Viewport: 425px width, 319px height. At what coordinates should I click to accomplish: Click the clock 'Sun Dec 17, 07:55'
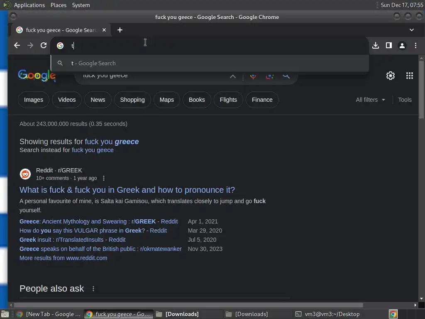(x=402, y=5)
